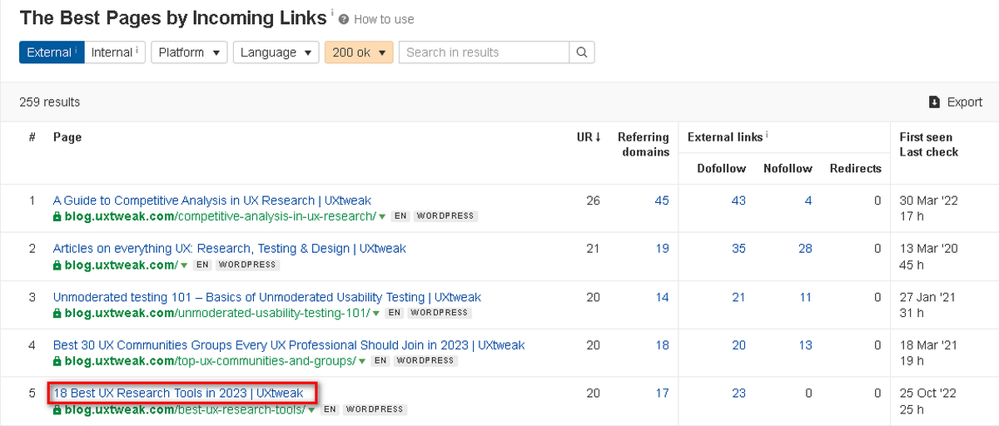Screen dimensions: 999x426
Task: Click the search magnifier button
Action: coord(582,52)
